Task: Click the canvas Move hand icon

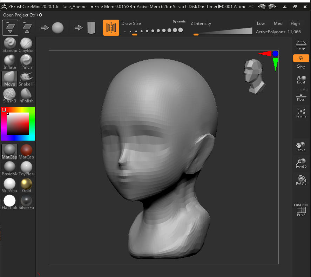Action: point(301,147)
